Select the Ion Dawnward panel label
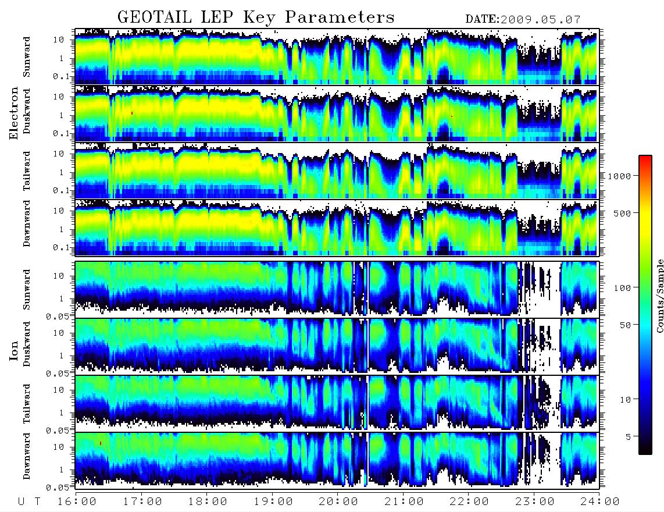The image size is (664, 512). pos(27,456)
